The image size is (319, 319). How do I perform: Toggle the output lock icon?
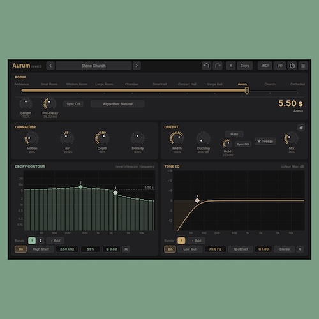pos(301,128)
